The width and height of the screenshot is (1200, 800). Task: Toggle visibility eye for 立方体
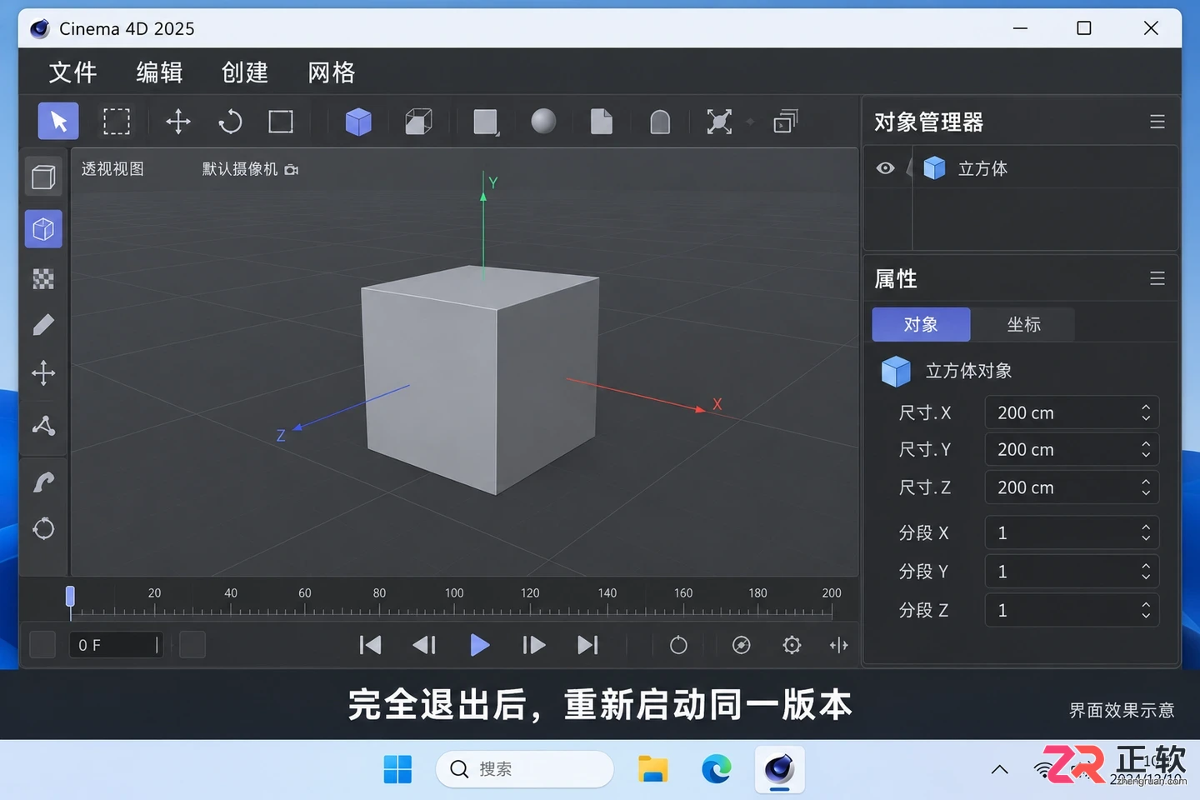click(885, 168)
